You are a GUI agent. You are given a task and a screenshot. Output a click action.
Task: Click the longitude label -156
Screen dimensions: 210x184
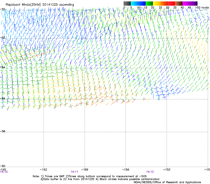tap(126, 170)
